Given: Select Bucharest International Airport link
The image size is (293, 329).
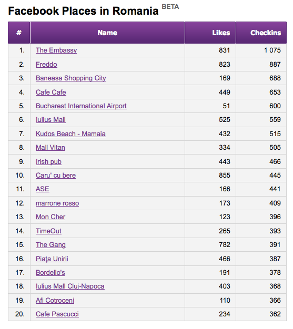Looking at the screenshot, I should click(x=81, y=106).
